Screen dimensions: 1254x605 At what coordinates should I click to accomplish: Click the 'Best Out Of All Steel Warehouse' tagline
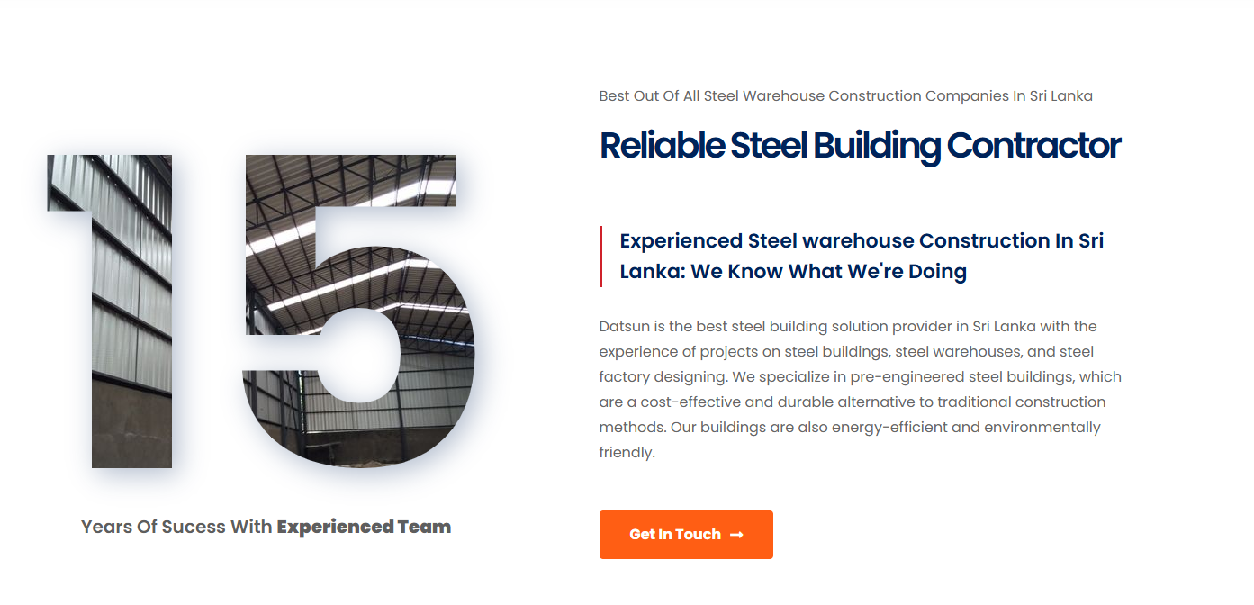845,96
